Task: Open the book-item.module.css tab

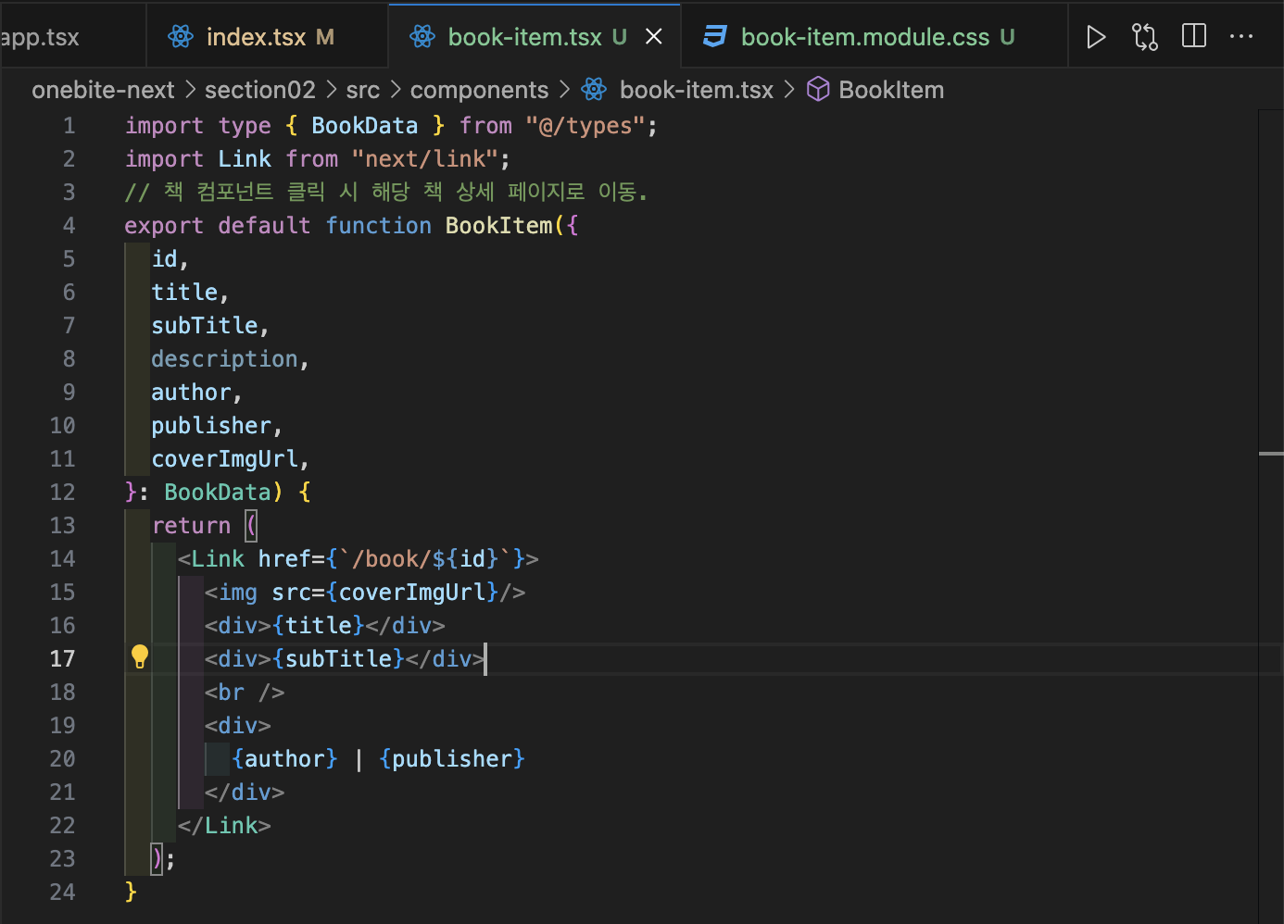Action: point(875,37)
